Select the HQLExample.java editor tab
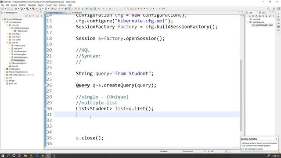This screenshot has height=158, width=281. (55, 13)
